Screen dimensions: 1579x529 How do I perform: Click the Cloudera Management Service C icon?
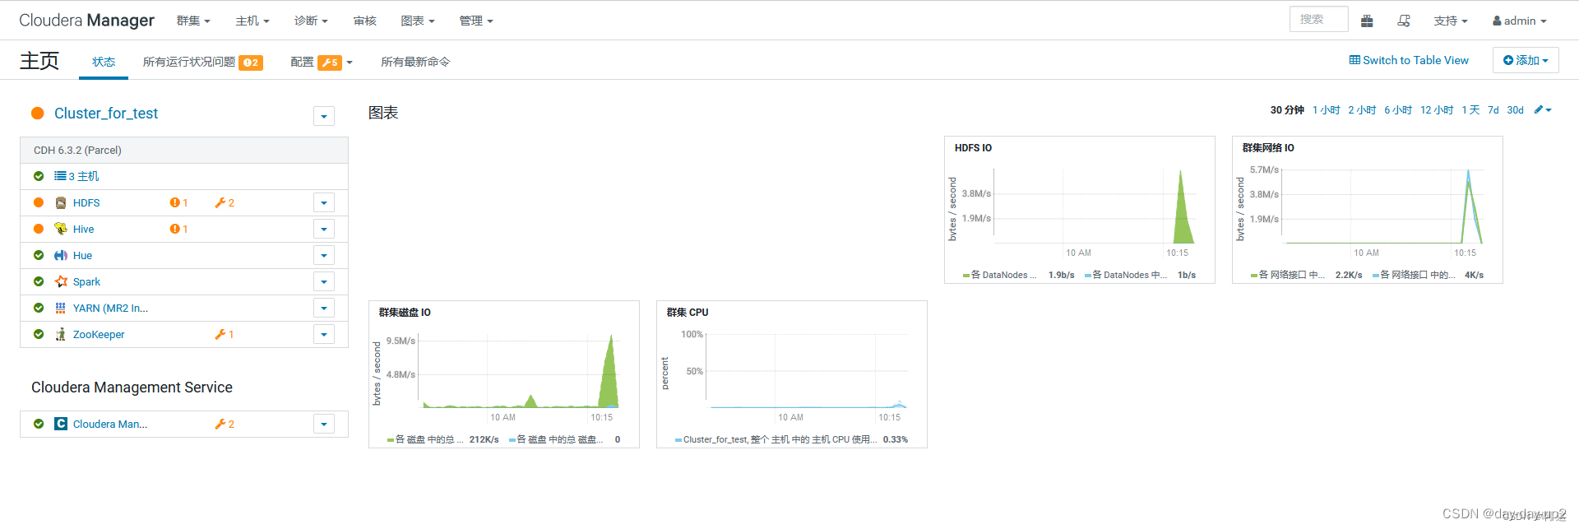(61, 424)
